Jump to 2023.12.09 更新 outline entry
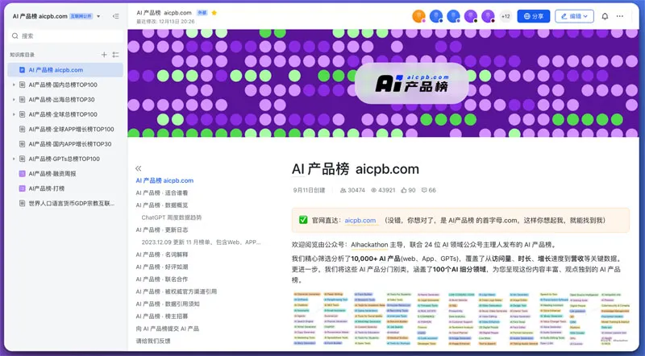Image resolution: width=645 pixels, height=356 pixels. click(x=201, y=242)
